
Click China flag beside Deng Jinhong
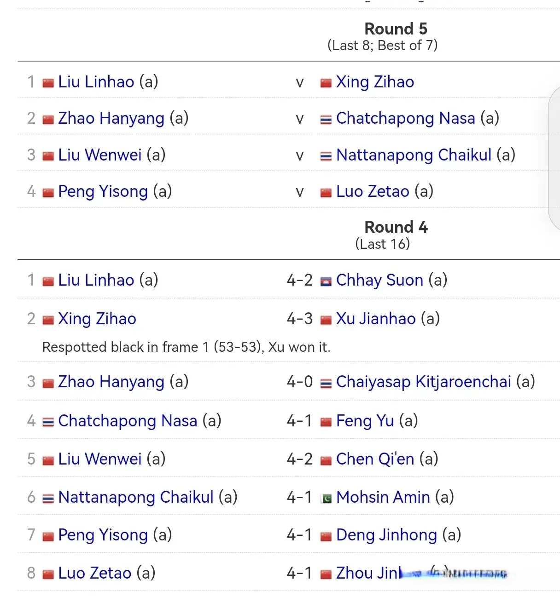pyautogui.click(x=326, y=536)
